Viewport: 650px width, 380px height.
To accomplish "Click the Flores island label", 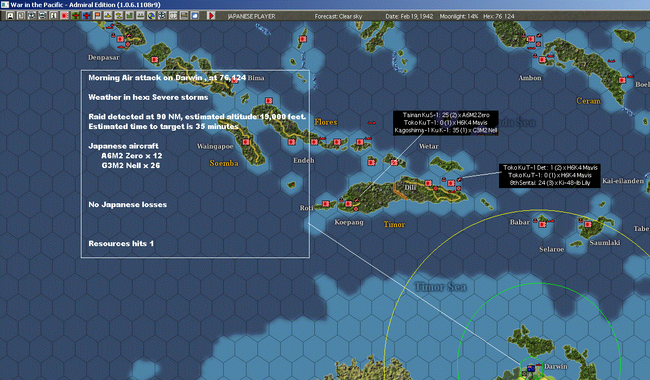I will coord(325,122).
